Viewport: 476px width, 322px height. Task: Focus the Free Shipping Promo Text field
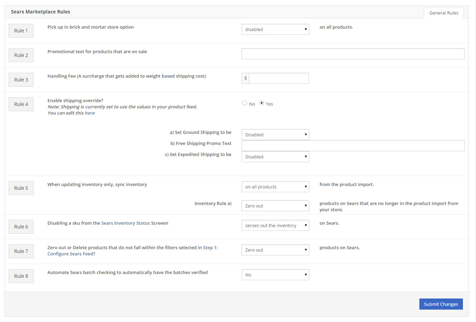pyautogui.click(x=353, y=146)
